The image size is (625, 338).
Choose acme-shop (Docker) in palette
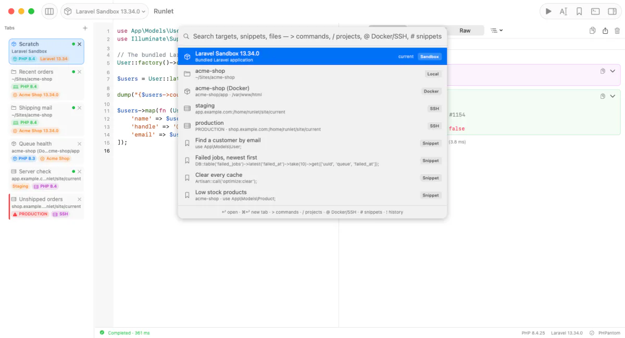coord(312,91)
